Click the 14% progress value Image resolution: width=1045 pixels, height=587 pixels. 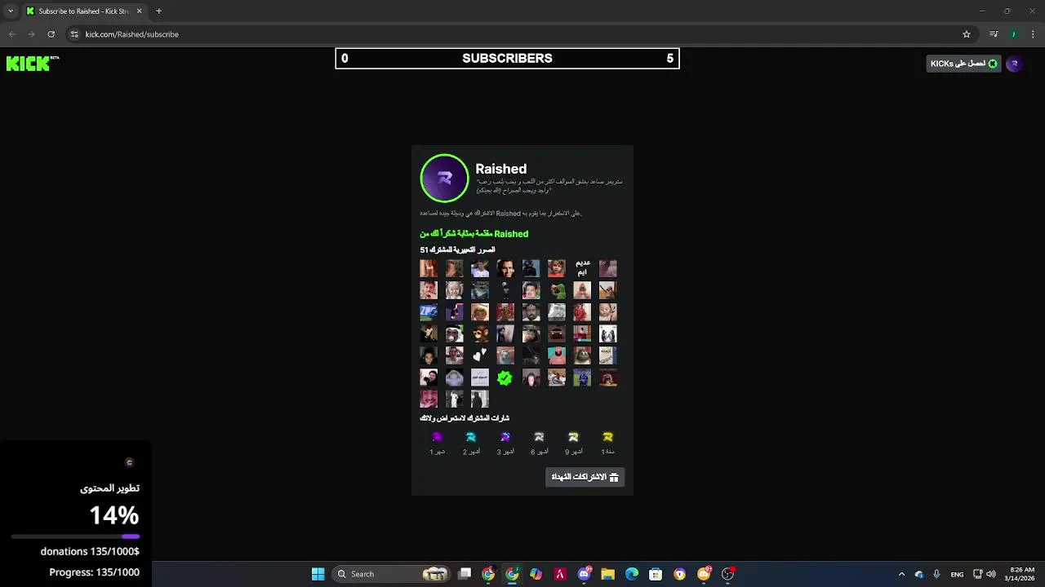(113, 515)
